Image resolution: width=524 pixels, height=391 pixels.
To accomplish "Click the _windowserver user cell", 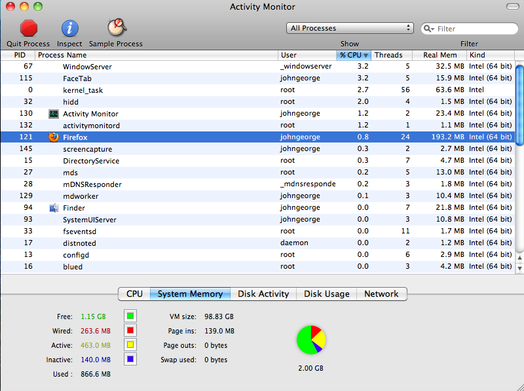I will pyautogui.click(x=306, y=67).
